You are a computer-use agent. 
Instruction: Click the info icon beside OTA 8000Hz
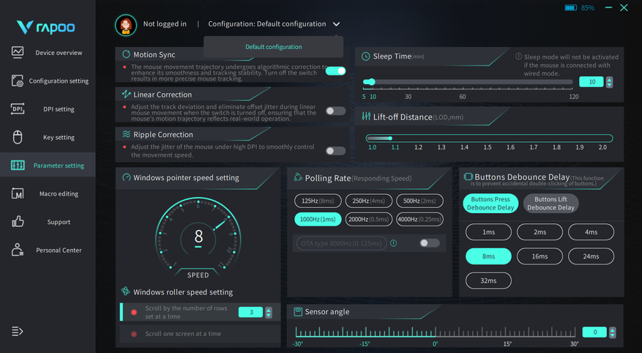click(393, 243)
